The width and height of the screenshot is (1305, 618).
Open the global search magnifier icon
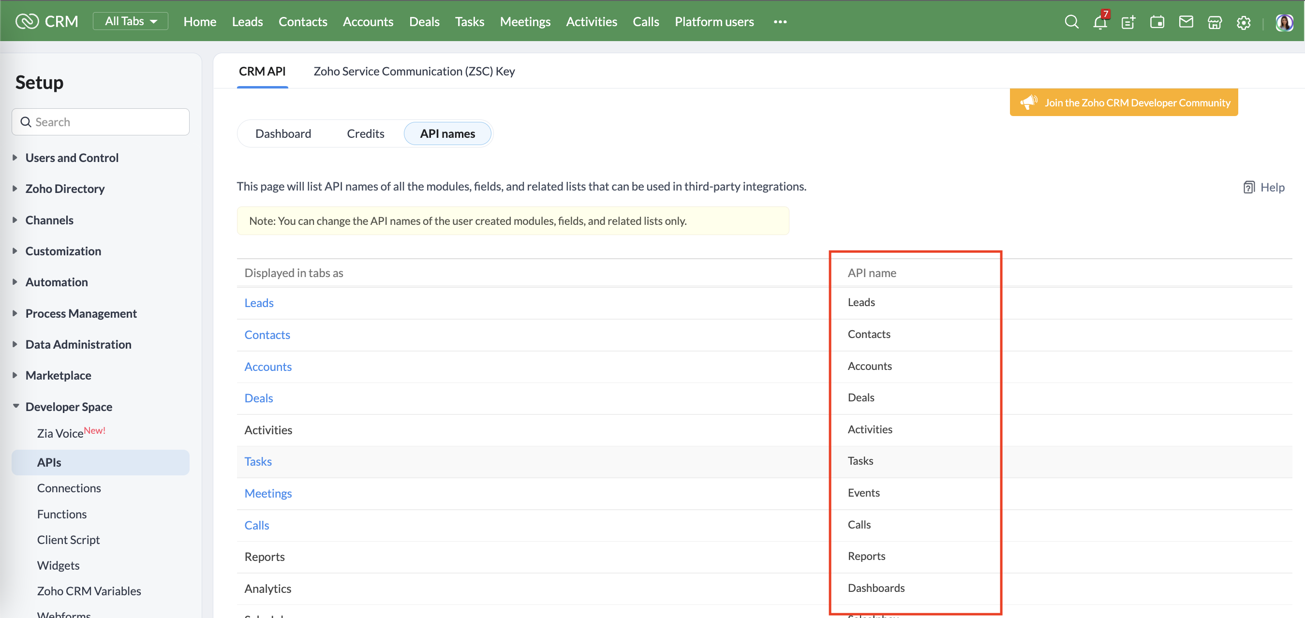[x=1071, y=22]
